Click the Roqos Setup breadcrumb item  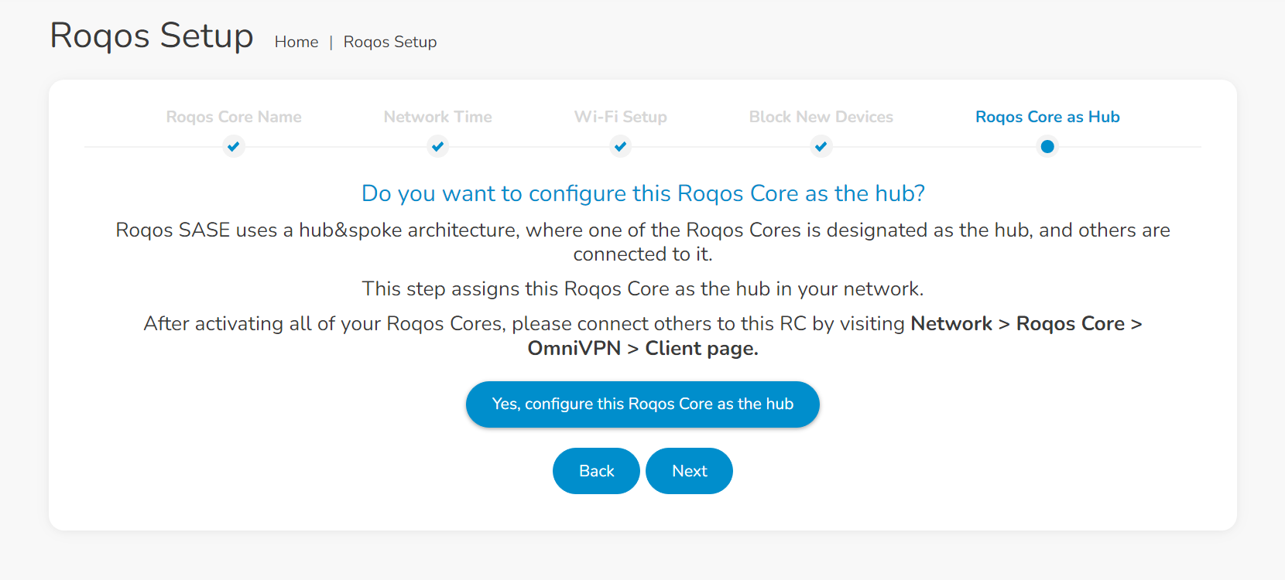click(390, 42)
